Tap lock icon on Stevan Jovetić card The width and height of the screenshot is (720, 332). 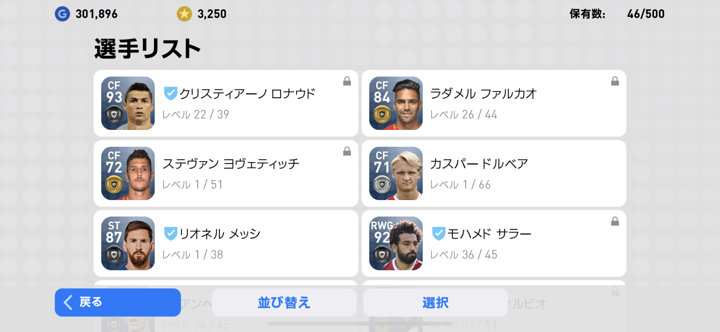point(347,151)
